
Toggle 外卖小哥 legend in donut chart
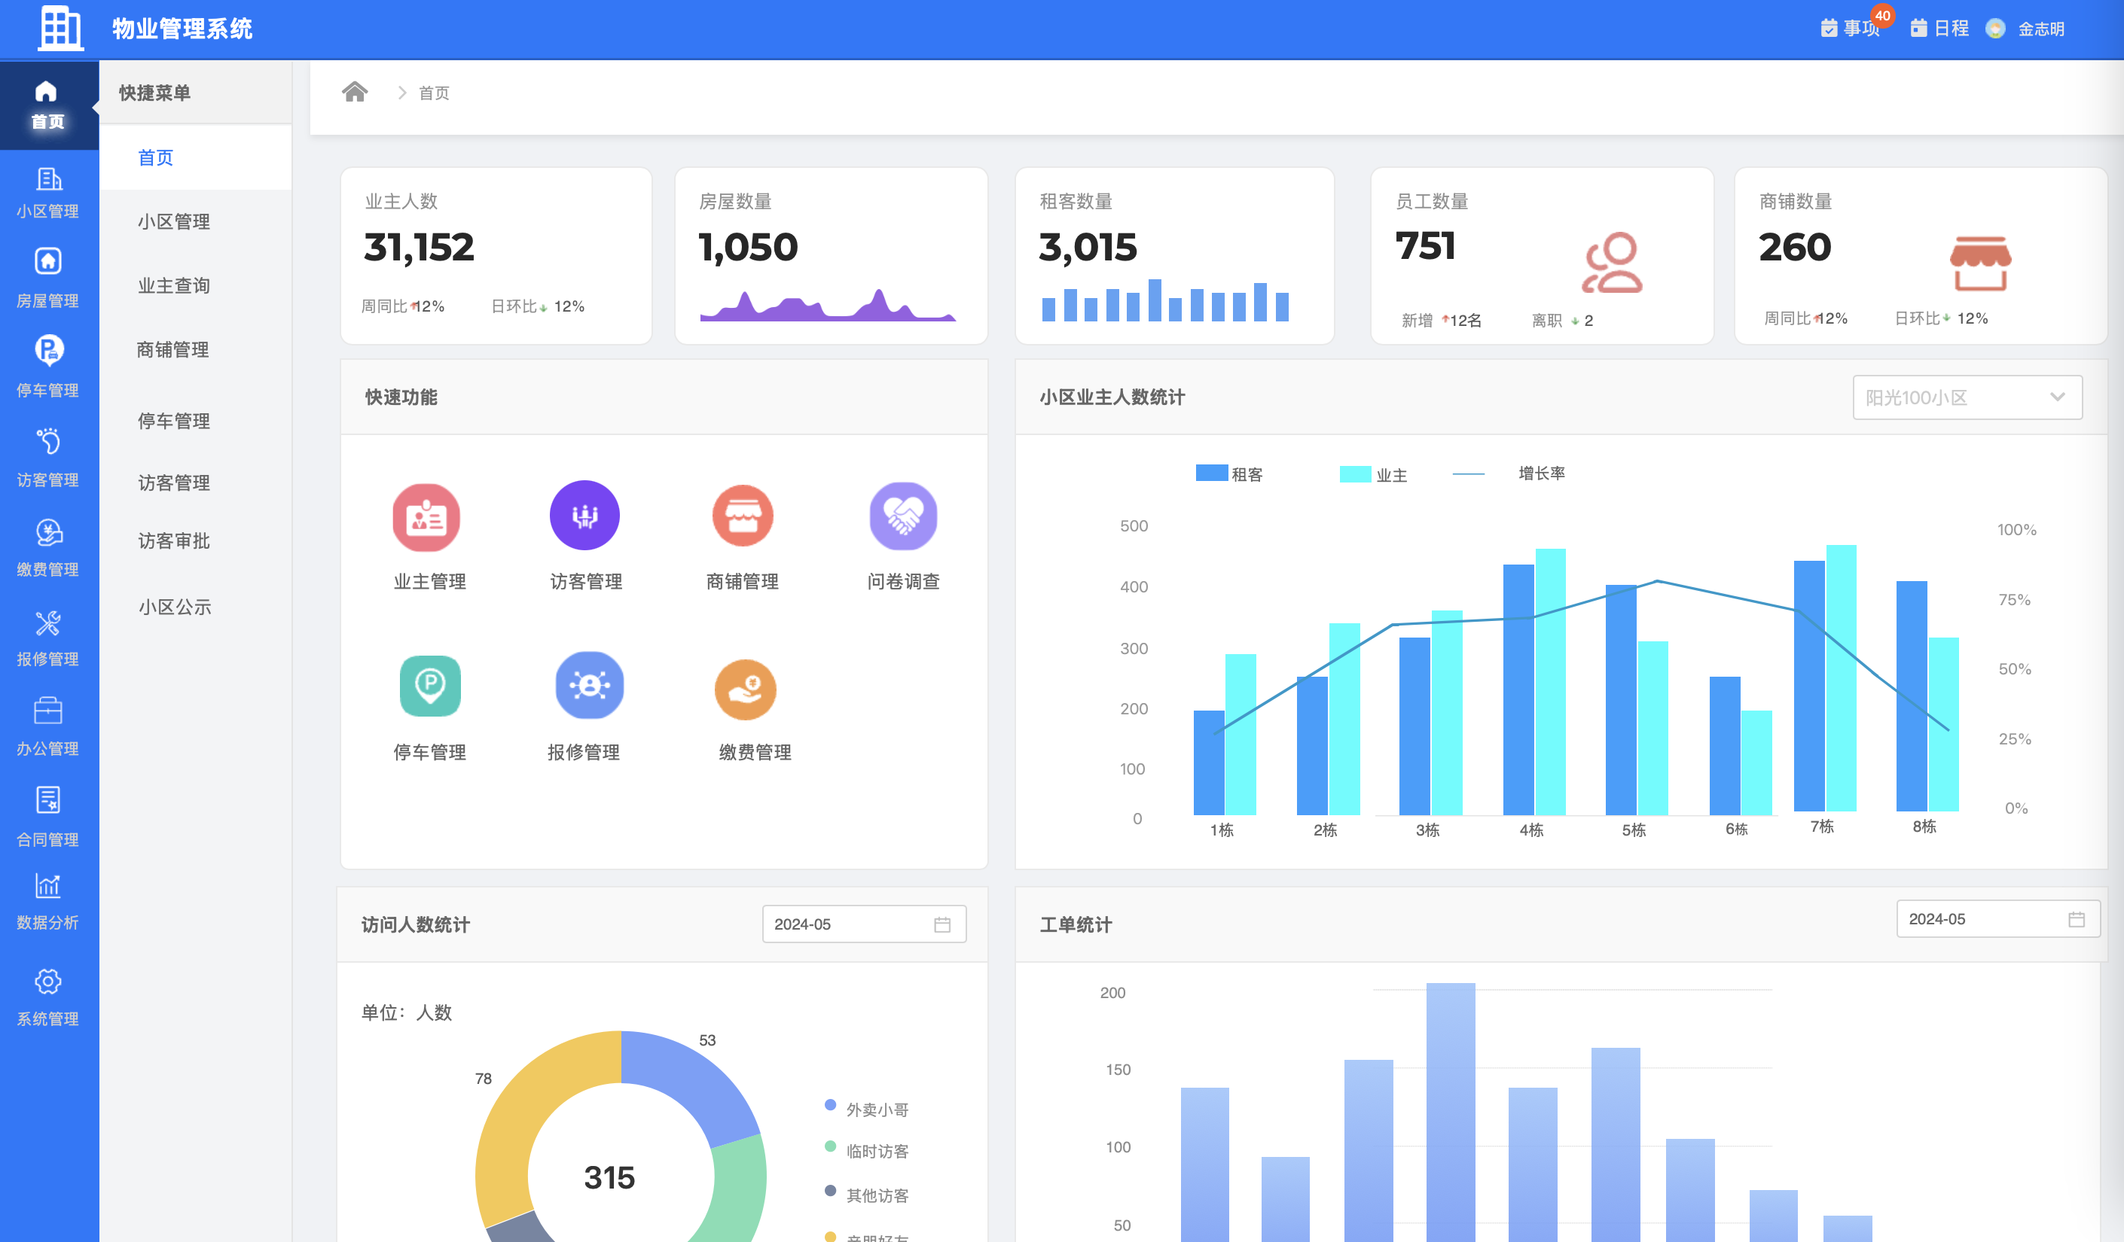866,1109
